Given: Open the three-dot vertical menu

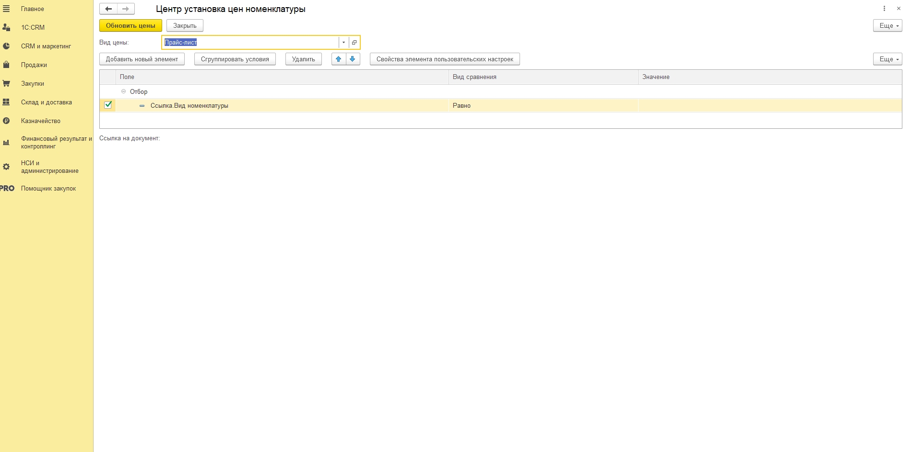Looking at the screenshot, I should [x=884, y=9].
